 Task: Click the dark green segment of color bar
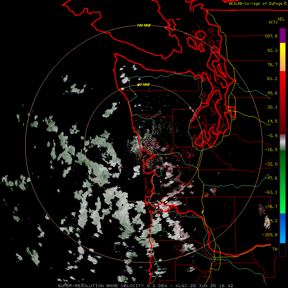coord(283,160)
